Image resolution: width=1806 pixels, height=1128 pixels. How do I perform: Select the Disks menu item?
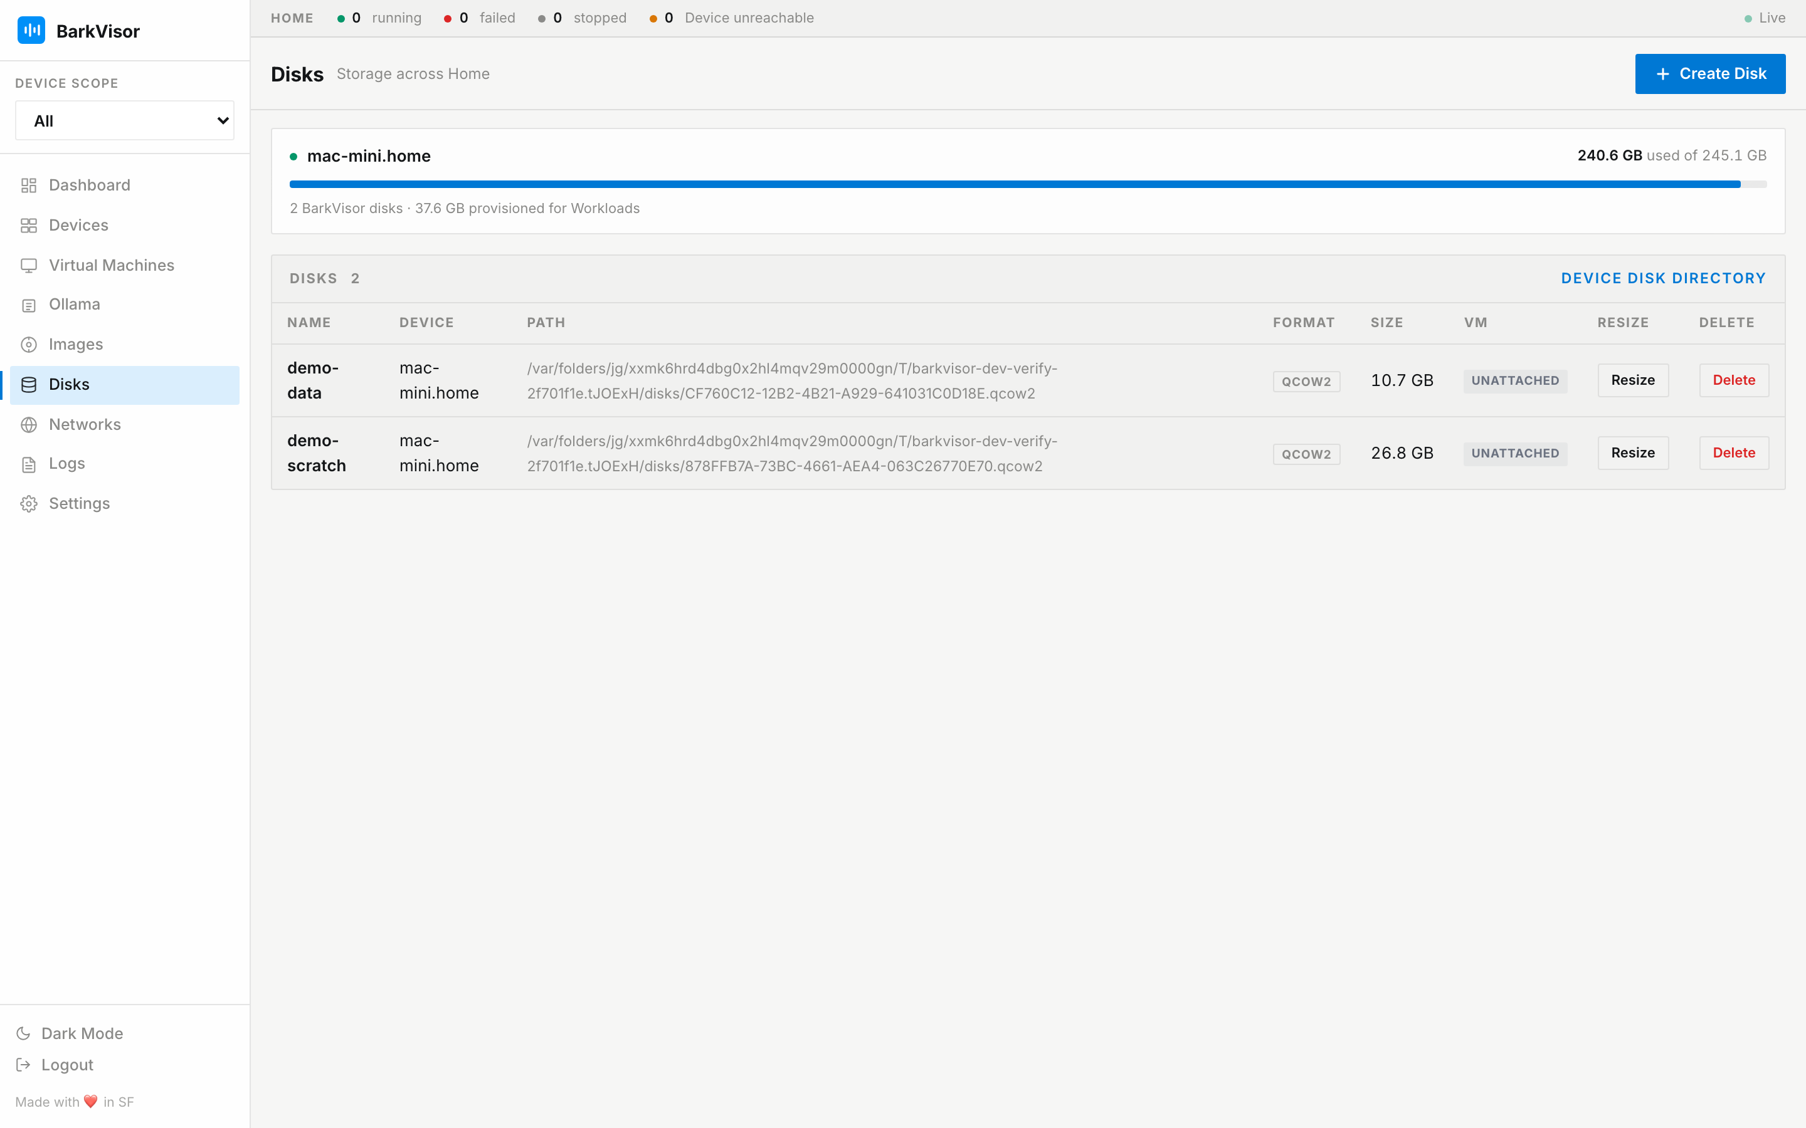[125, 385]
